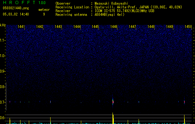The height and width of the screenshot is (124, 195).
Task: Click the 0.6 kHz frequency label
Action: 2,118
